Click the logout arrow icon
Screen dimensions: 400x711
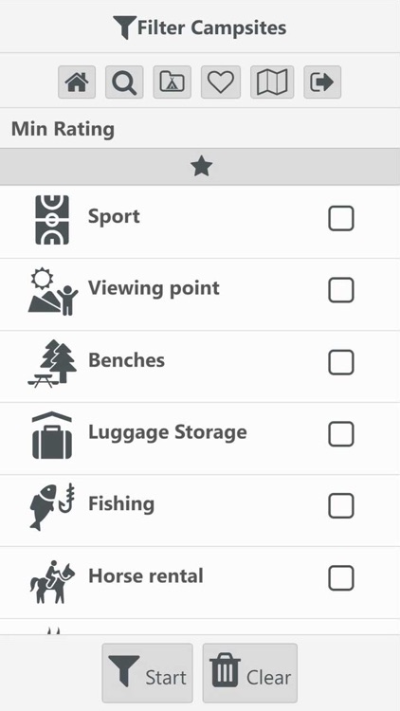pyautogui.click(x=322, y=82)
